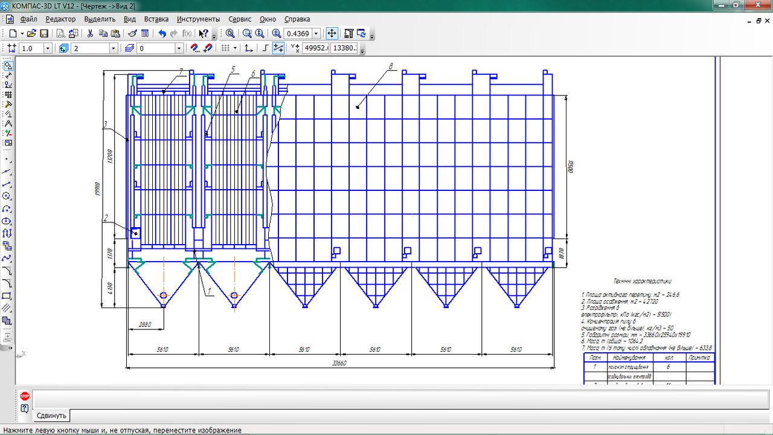This screenshot has height=435, width=773.
Task: Open an existing document with the Open icon
Action: point(32,34)
